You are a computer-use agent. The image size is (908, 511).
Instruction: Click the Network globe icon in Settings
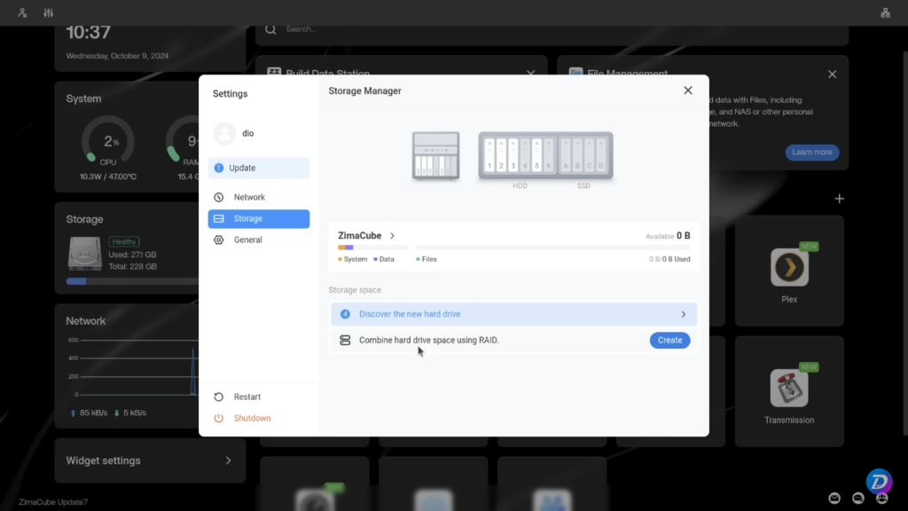pyautogui.click(x=218, y=198)
